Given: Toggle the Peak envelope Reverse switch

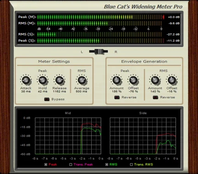Looking at the screenshot, I should coord(117,98).
